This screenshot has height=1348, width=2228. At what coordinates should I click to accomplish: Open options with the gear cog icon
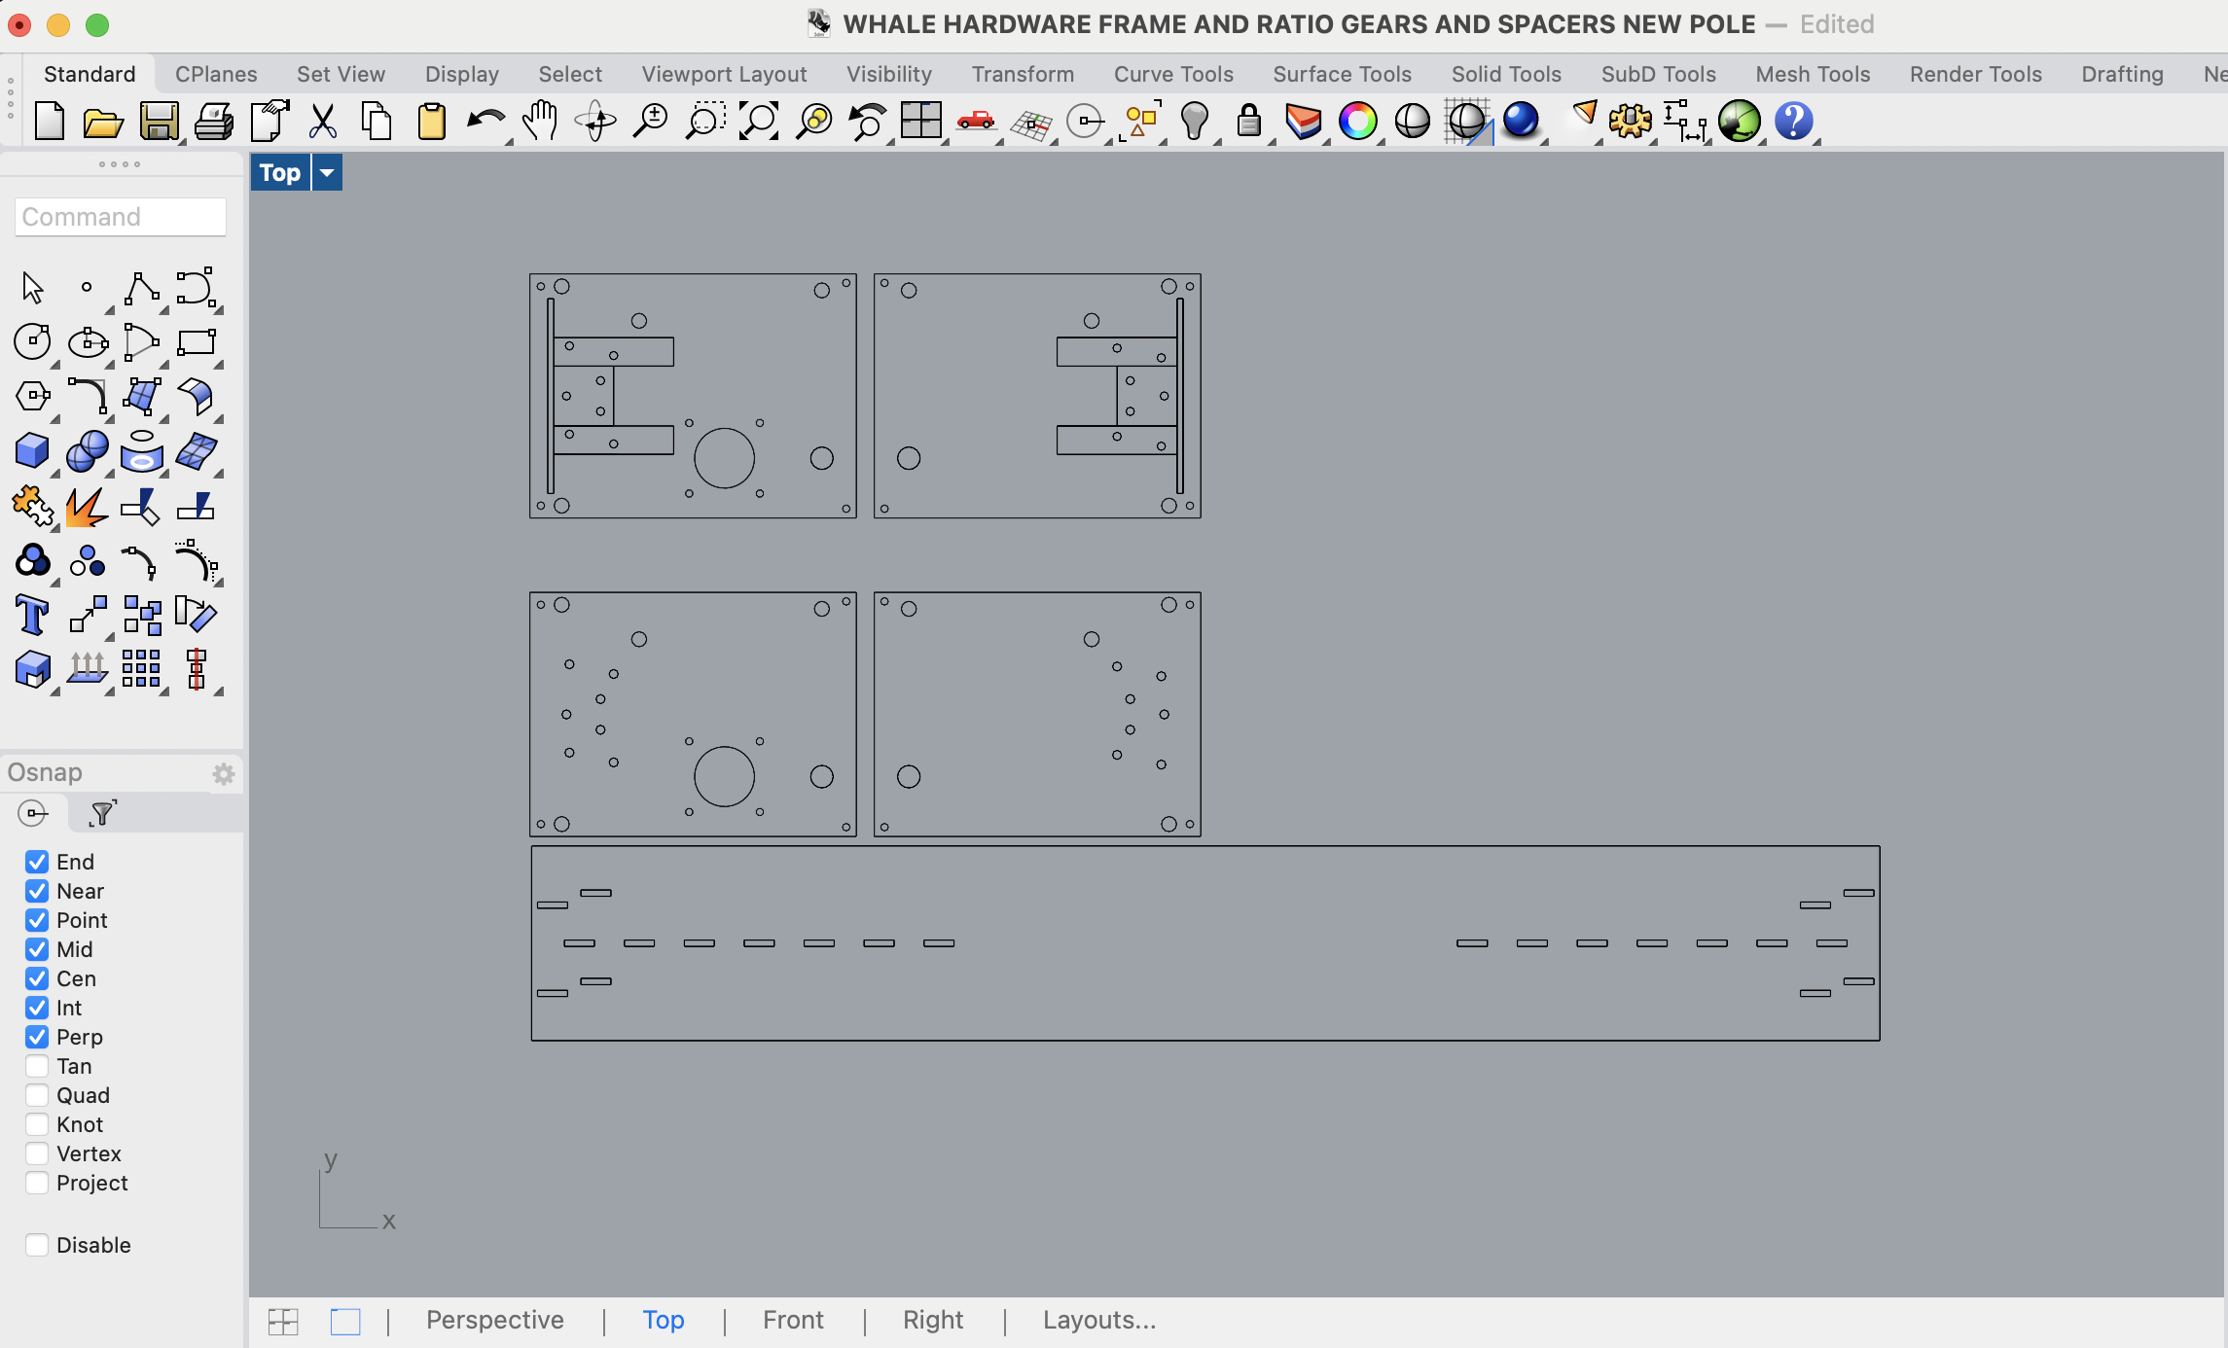tap(1631, 122)
